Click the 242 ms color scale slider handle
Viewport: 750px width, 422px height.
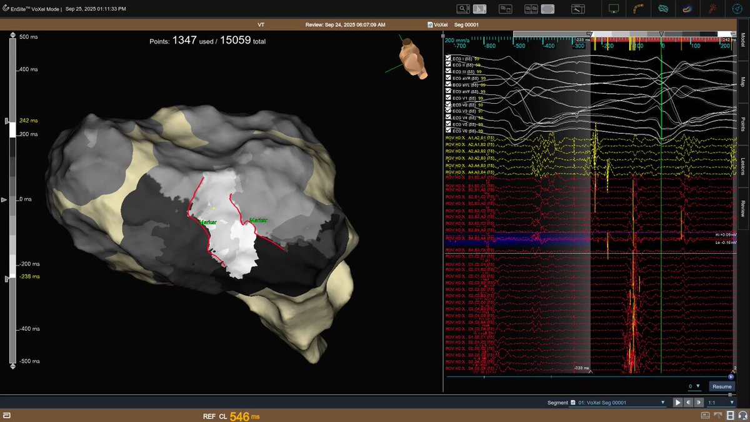[x=7, y=120]
